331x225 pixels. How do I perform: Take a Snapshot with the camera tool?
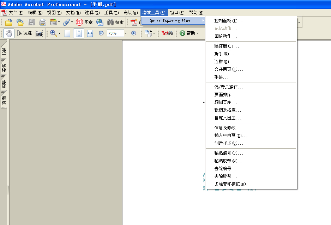39,33
